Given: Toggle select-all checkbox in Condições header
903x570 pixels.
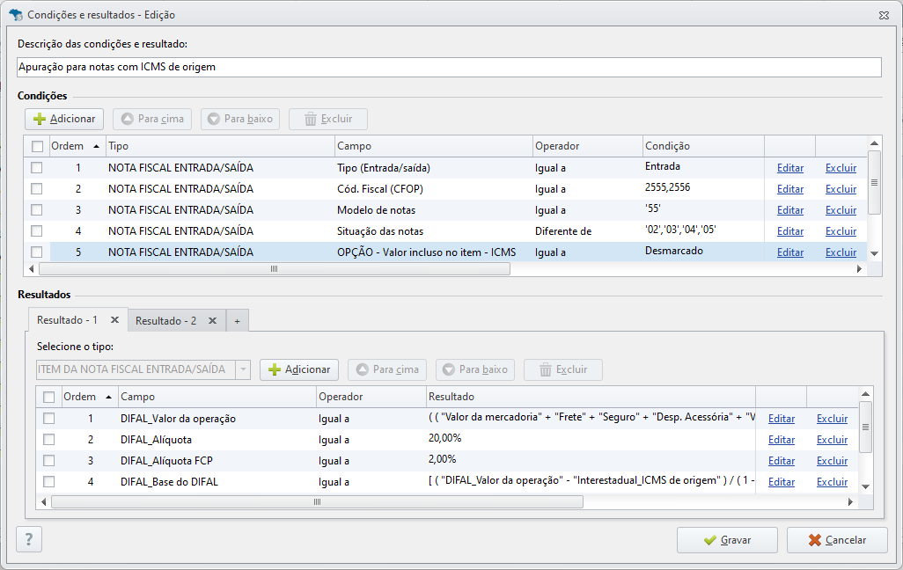Looking at the screenshot, I should (38, 146).
